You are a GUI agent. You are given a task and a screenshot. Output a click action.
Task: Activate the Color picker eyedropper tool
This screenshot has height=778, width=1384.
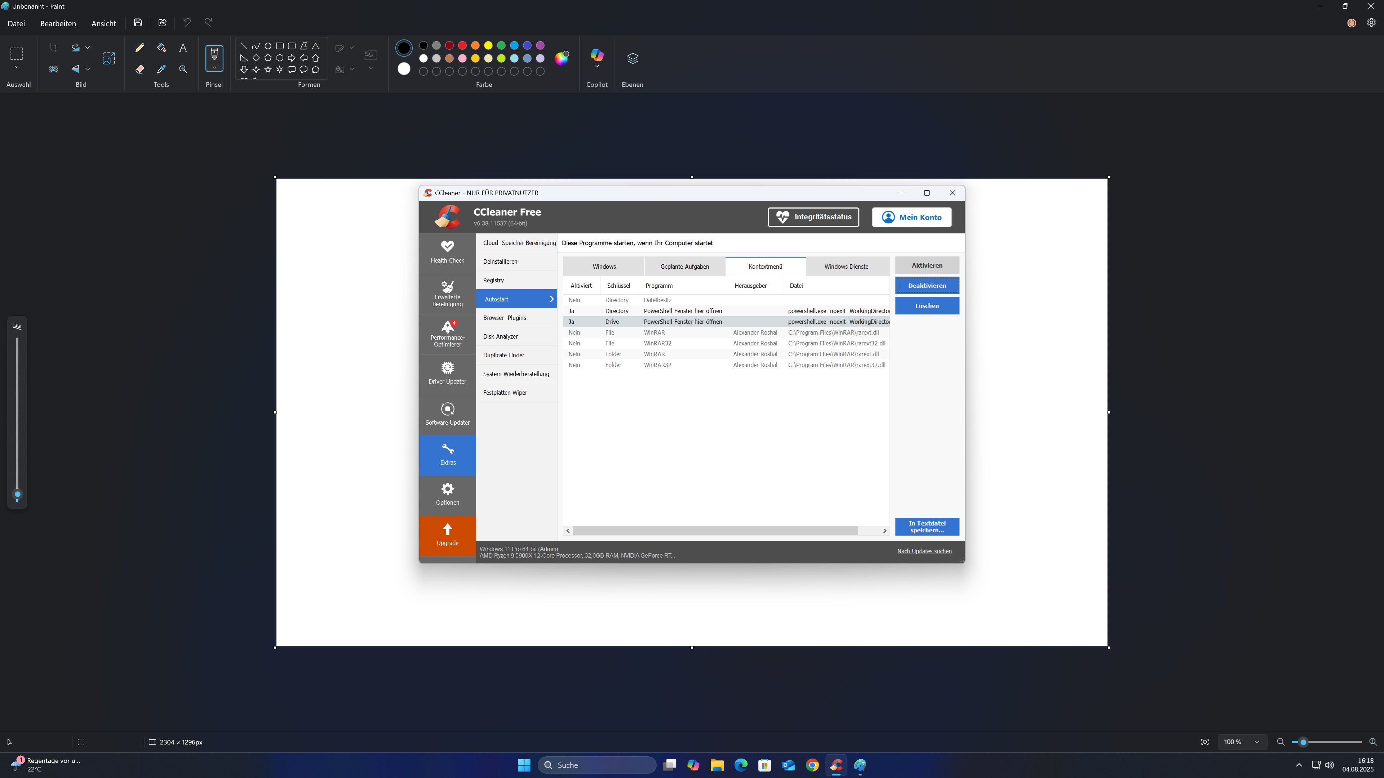tap(161, 69)
